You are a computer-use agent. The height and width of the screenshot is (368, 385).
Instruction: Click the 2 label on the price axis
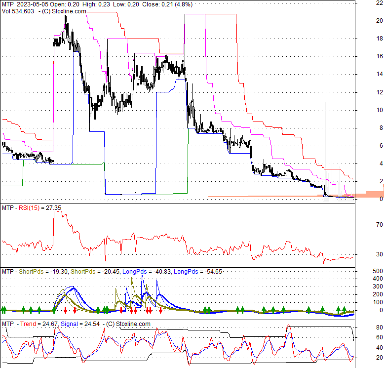pos(381,181)
